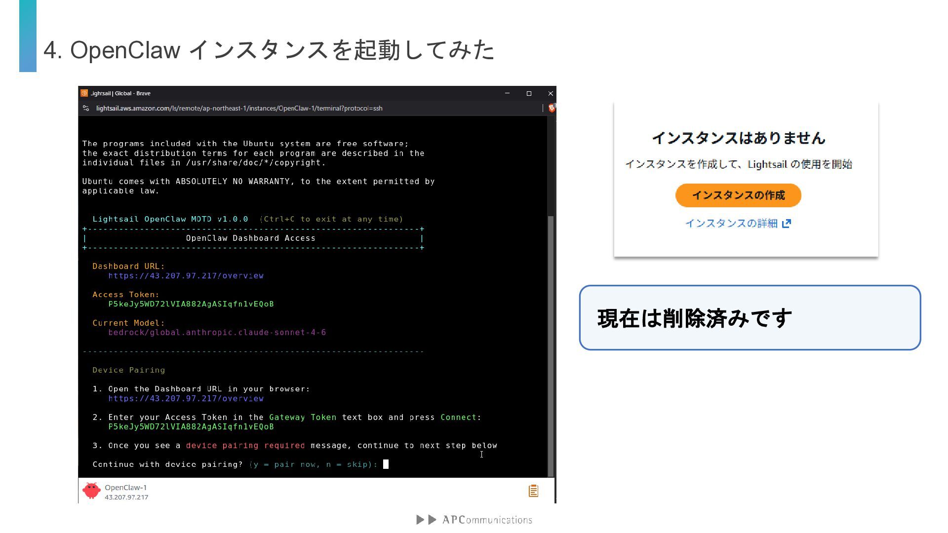Click the Lightsail favicon in the title bar

84,93
